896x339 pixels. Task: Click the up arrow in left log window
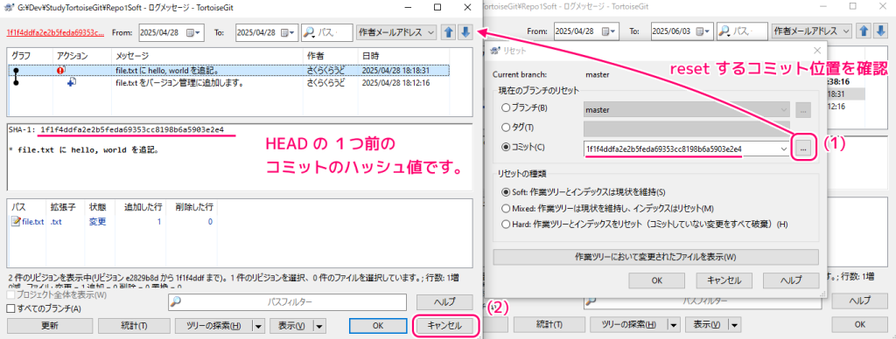(449, 32)
